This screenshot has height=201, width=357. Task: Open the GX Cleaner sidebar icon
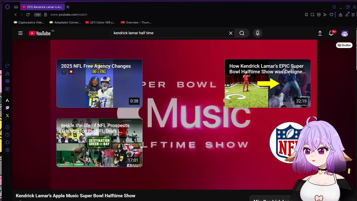click(8, 74)
